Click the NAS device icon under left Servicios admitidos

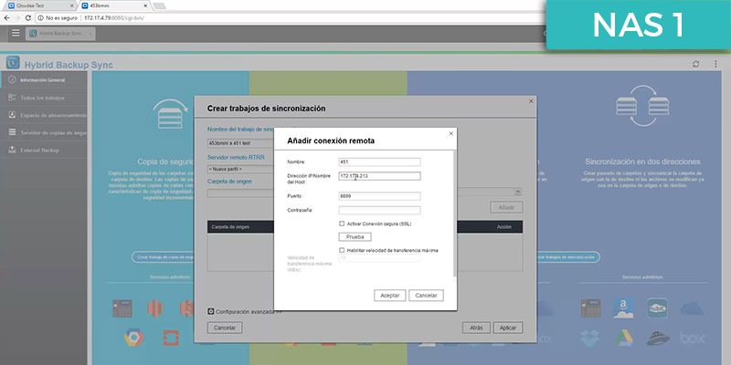122,308
